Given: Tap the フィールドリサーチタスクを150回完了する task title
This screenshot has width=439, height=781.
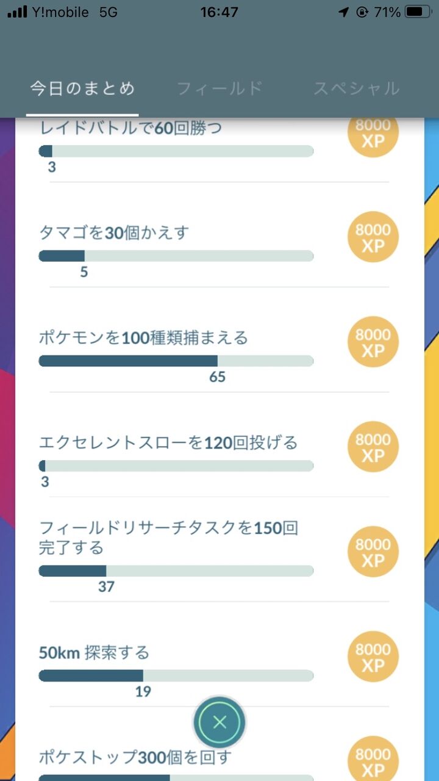Looking at the screenshot, I should click(168, 537).
